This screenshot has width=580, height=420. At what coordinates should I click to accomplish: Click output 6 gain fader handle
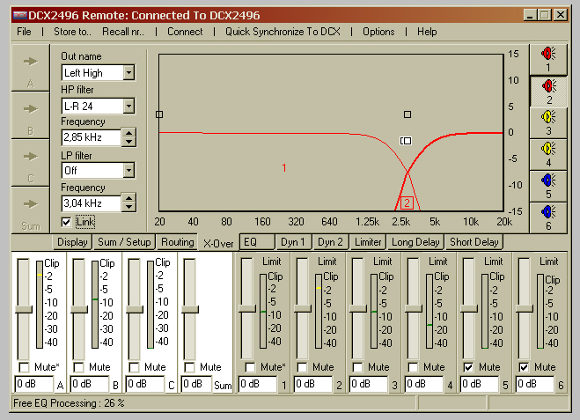click(x=525, y=309)
